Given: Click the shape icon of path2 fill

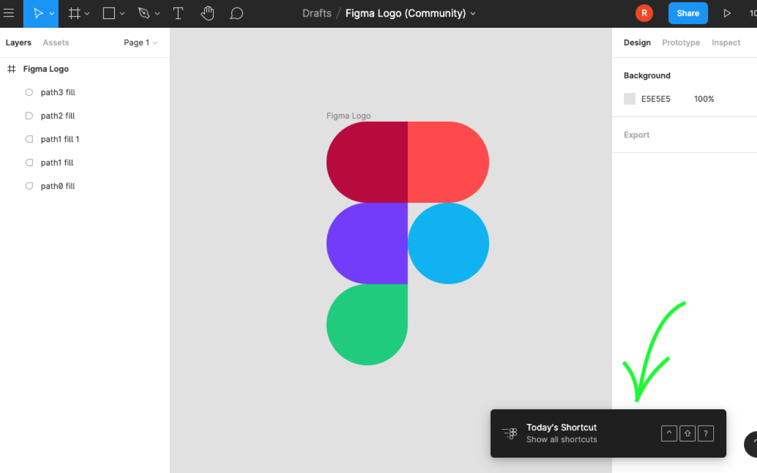Looking at the screenshot, I should [29, 116].
